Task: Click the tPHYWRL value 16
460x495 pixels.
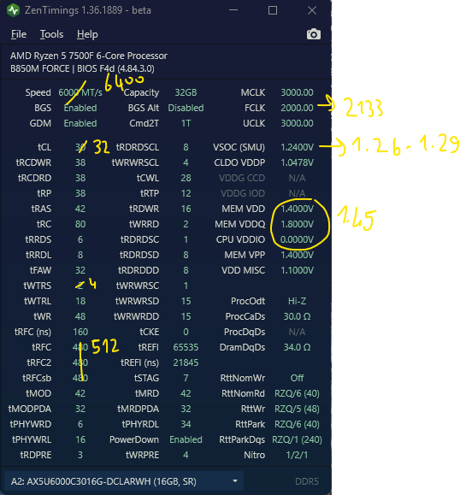Action: [x=80, y=439]
